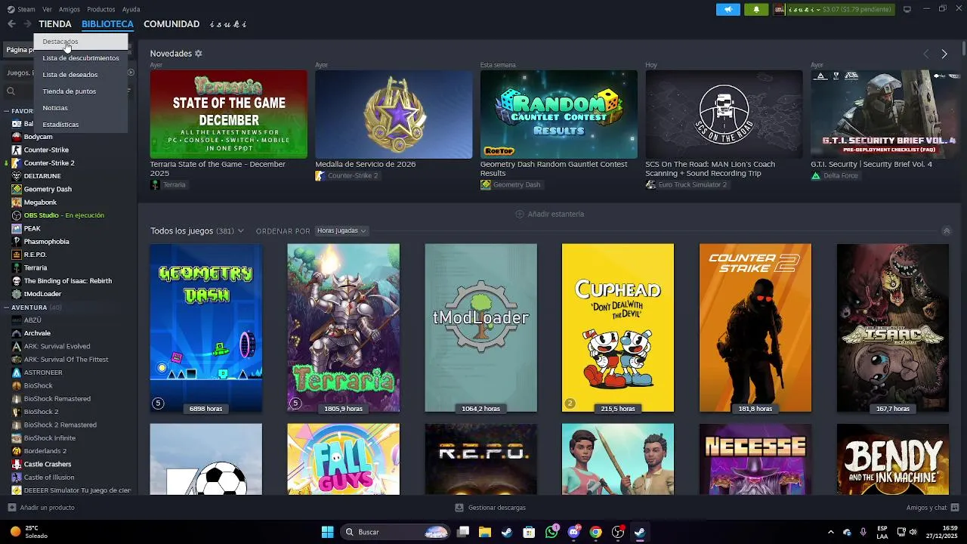Image resolution: width=967 pixels, height=544 pixels.
Task: Click the main page vertical scrollbar
Action: point(964,48)
